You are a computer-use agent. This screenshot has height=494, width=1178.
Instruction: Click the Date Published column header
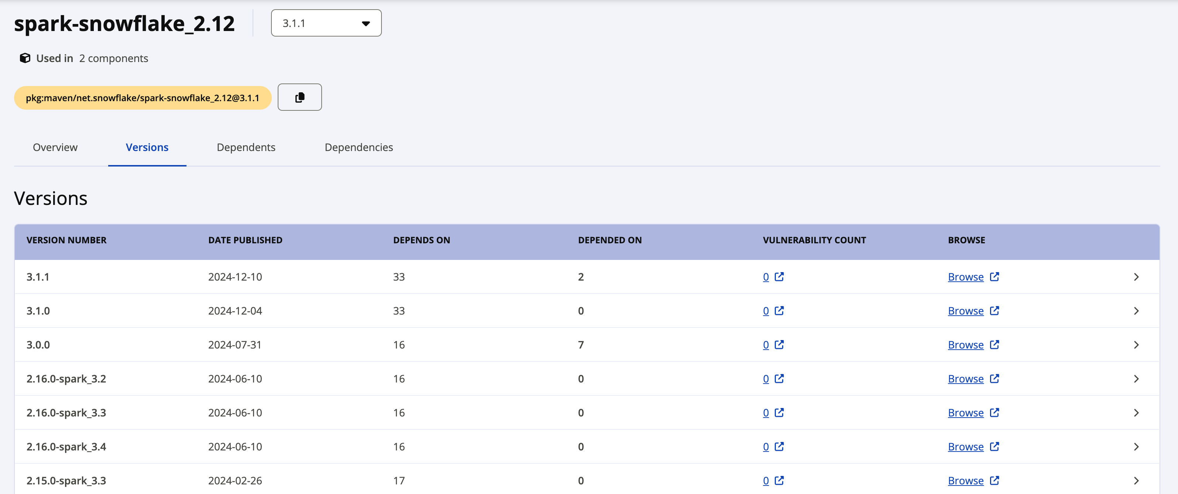point(245,240)
